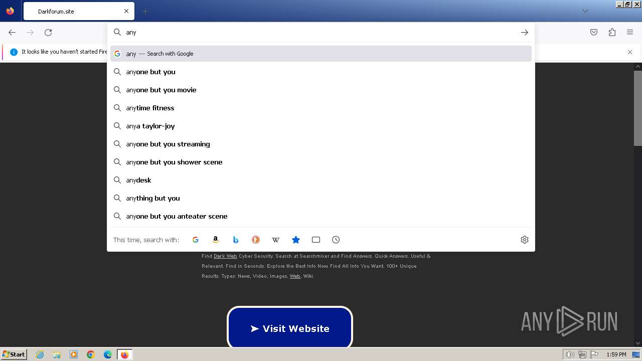The image size is (642, 361).
Task: Choose the 'anyone but you' suggestion
Action: pyautogui.click(x=321, y=72)
